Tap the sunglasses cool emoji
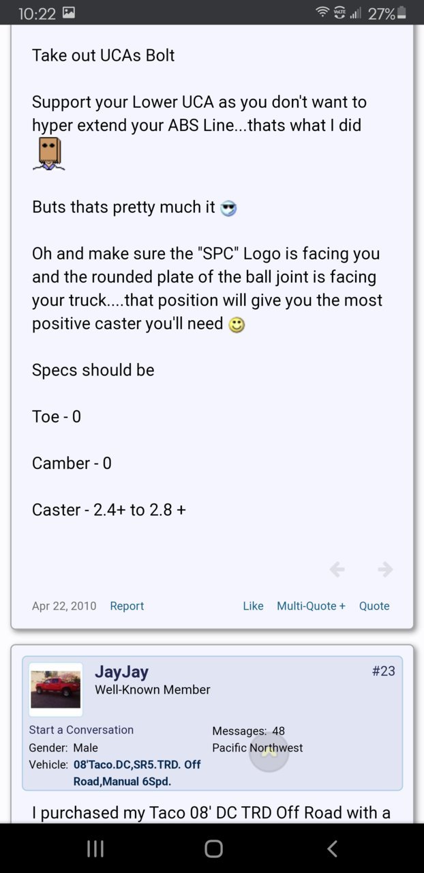Image resolution: width=424 pixels, height=873 pixels. (x=228, y=209)
